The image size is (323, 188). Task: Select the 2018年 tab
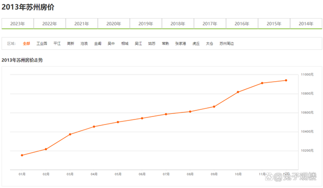coord(178,24)
